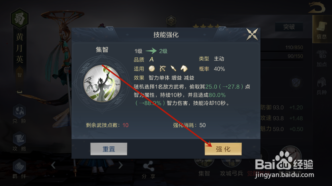Open the 兵种 troop type tab
Image resolution: width=332 pixels, height=186 pixels.
click(x=322, y=86)
